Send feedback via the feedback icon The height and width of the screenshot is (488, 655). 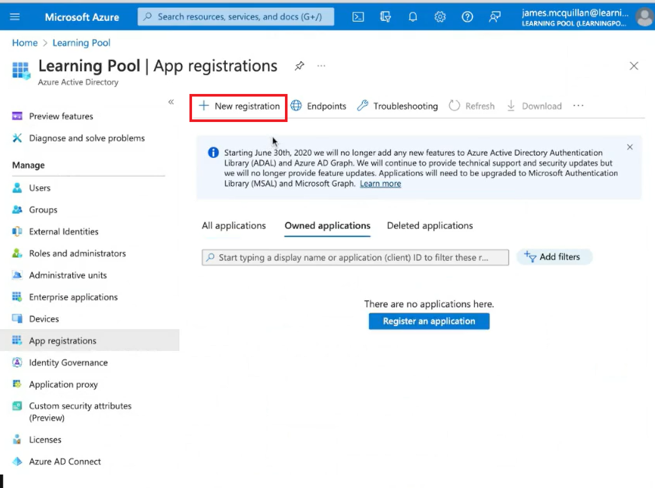(494, 17)
